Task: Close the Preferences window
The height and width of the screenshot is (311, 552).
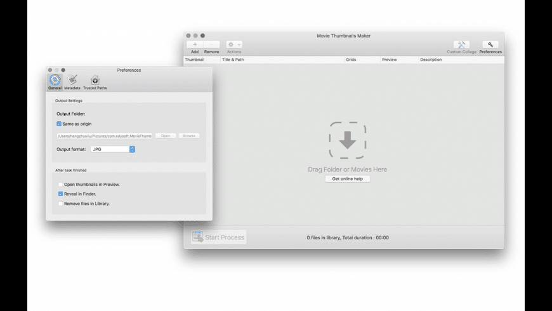Action: pos(50,70)
